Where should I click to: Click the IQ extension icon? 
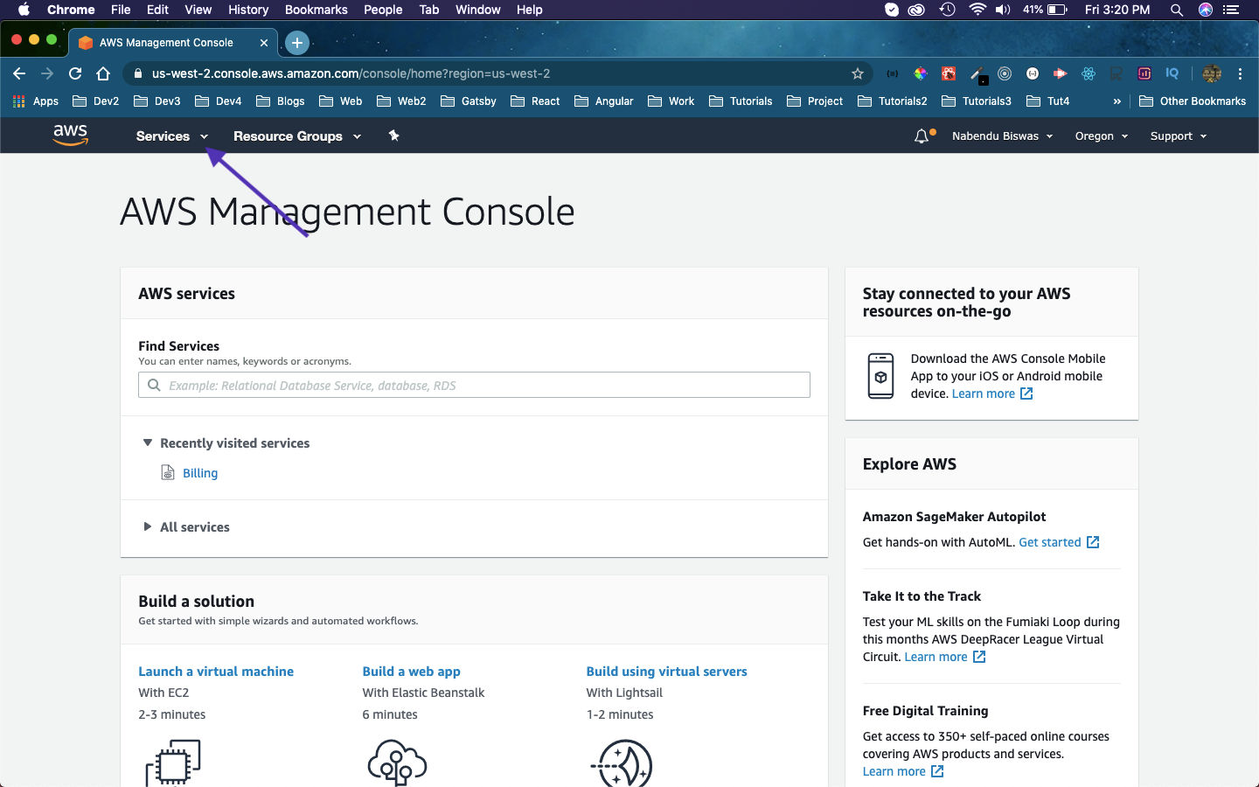pos(1172,73)
